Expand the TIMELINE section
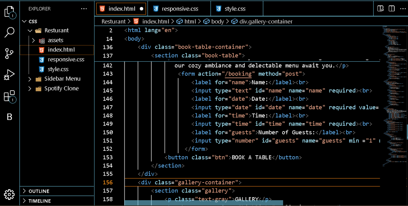Viewport: 408px width, 206px height. pyautogui.click(x=57, y=201)
